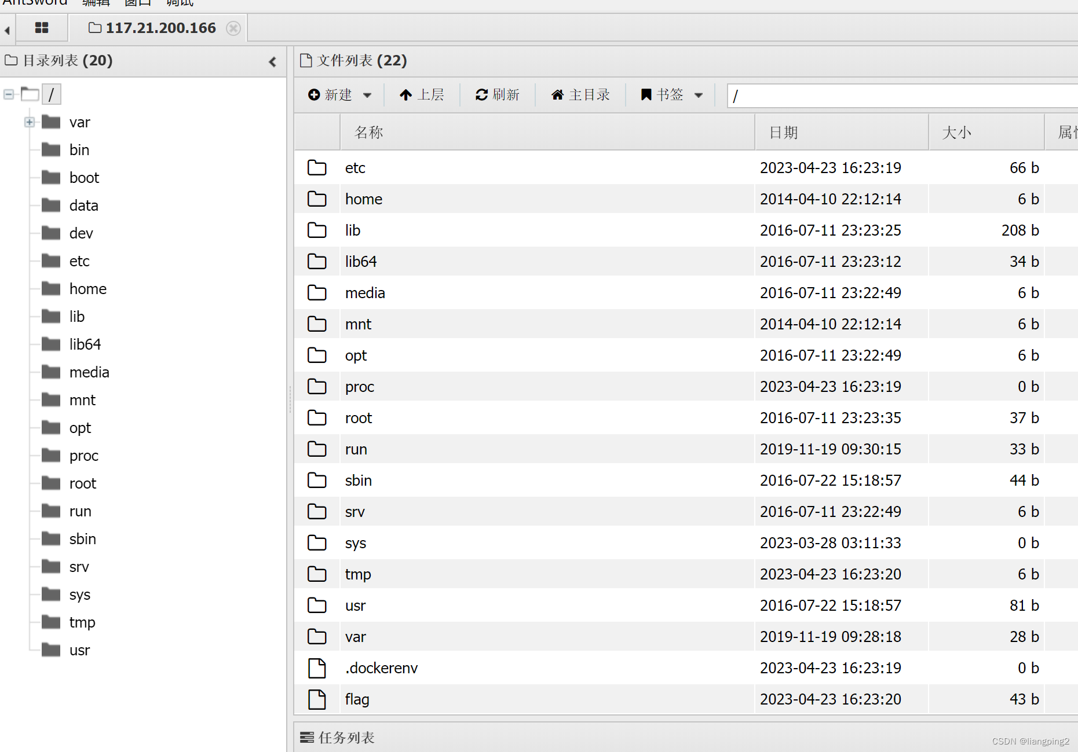Screen dimensions: 1078x752
Task: Click sbin folder icon in file list
Action: [317, 480]
